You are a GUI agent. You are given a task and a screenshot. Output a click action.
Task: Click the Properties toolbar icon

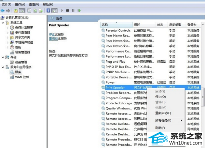(29, 11)
